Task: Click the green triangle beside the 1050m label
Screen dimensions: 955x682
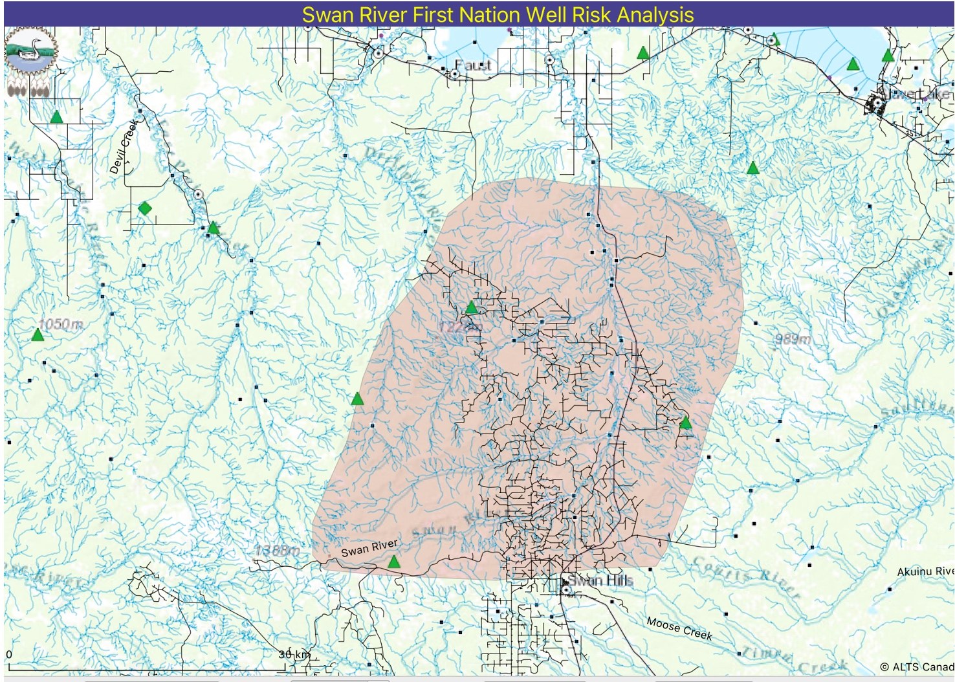Action: click(38, 335)
